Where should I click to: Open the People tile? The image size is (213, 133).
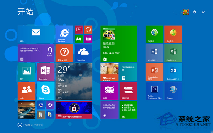[x=27, y=91]
